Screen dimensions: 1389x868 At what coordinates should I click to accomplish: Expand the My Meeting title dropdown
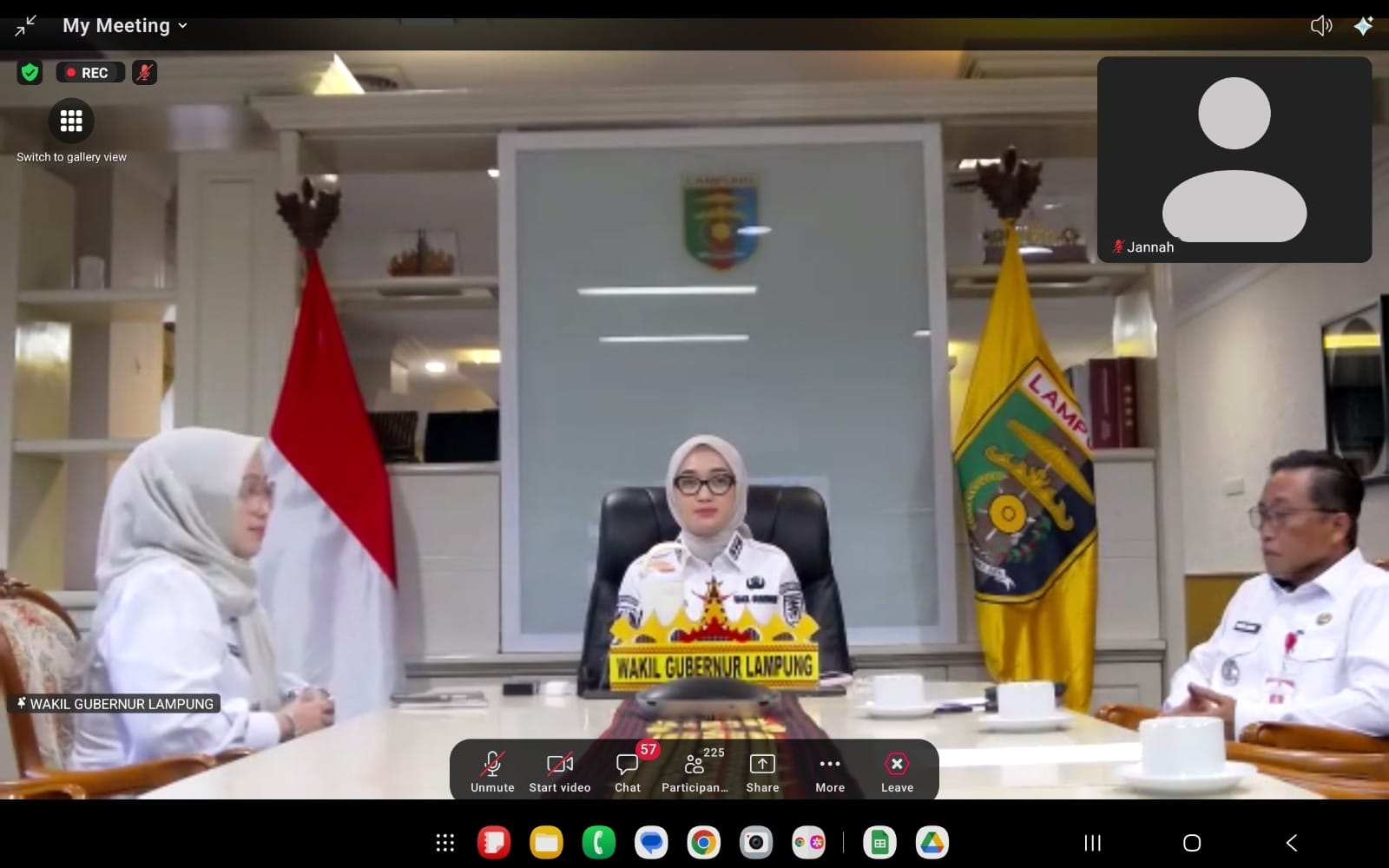(125, 26)
